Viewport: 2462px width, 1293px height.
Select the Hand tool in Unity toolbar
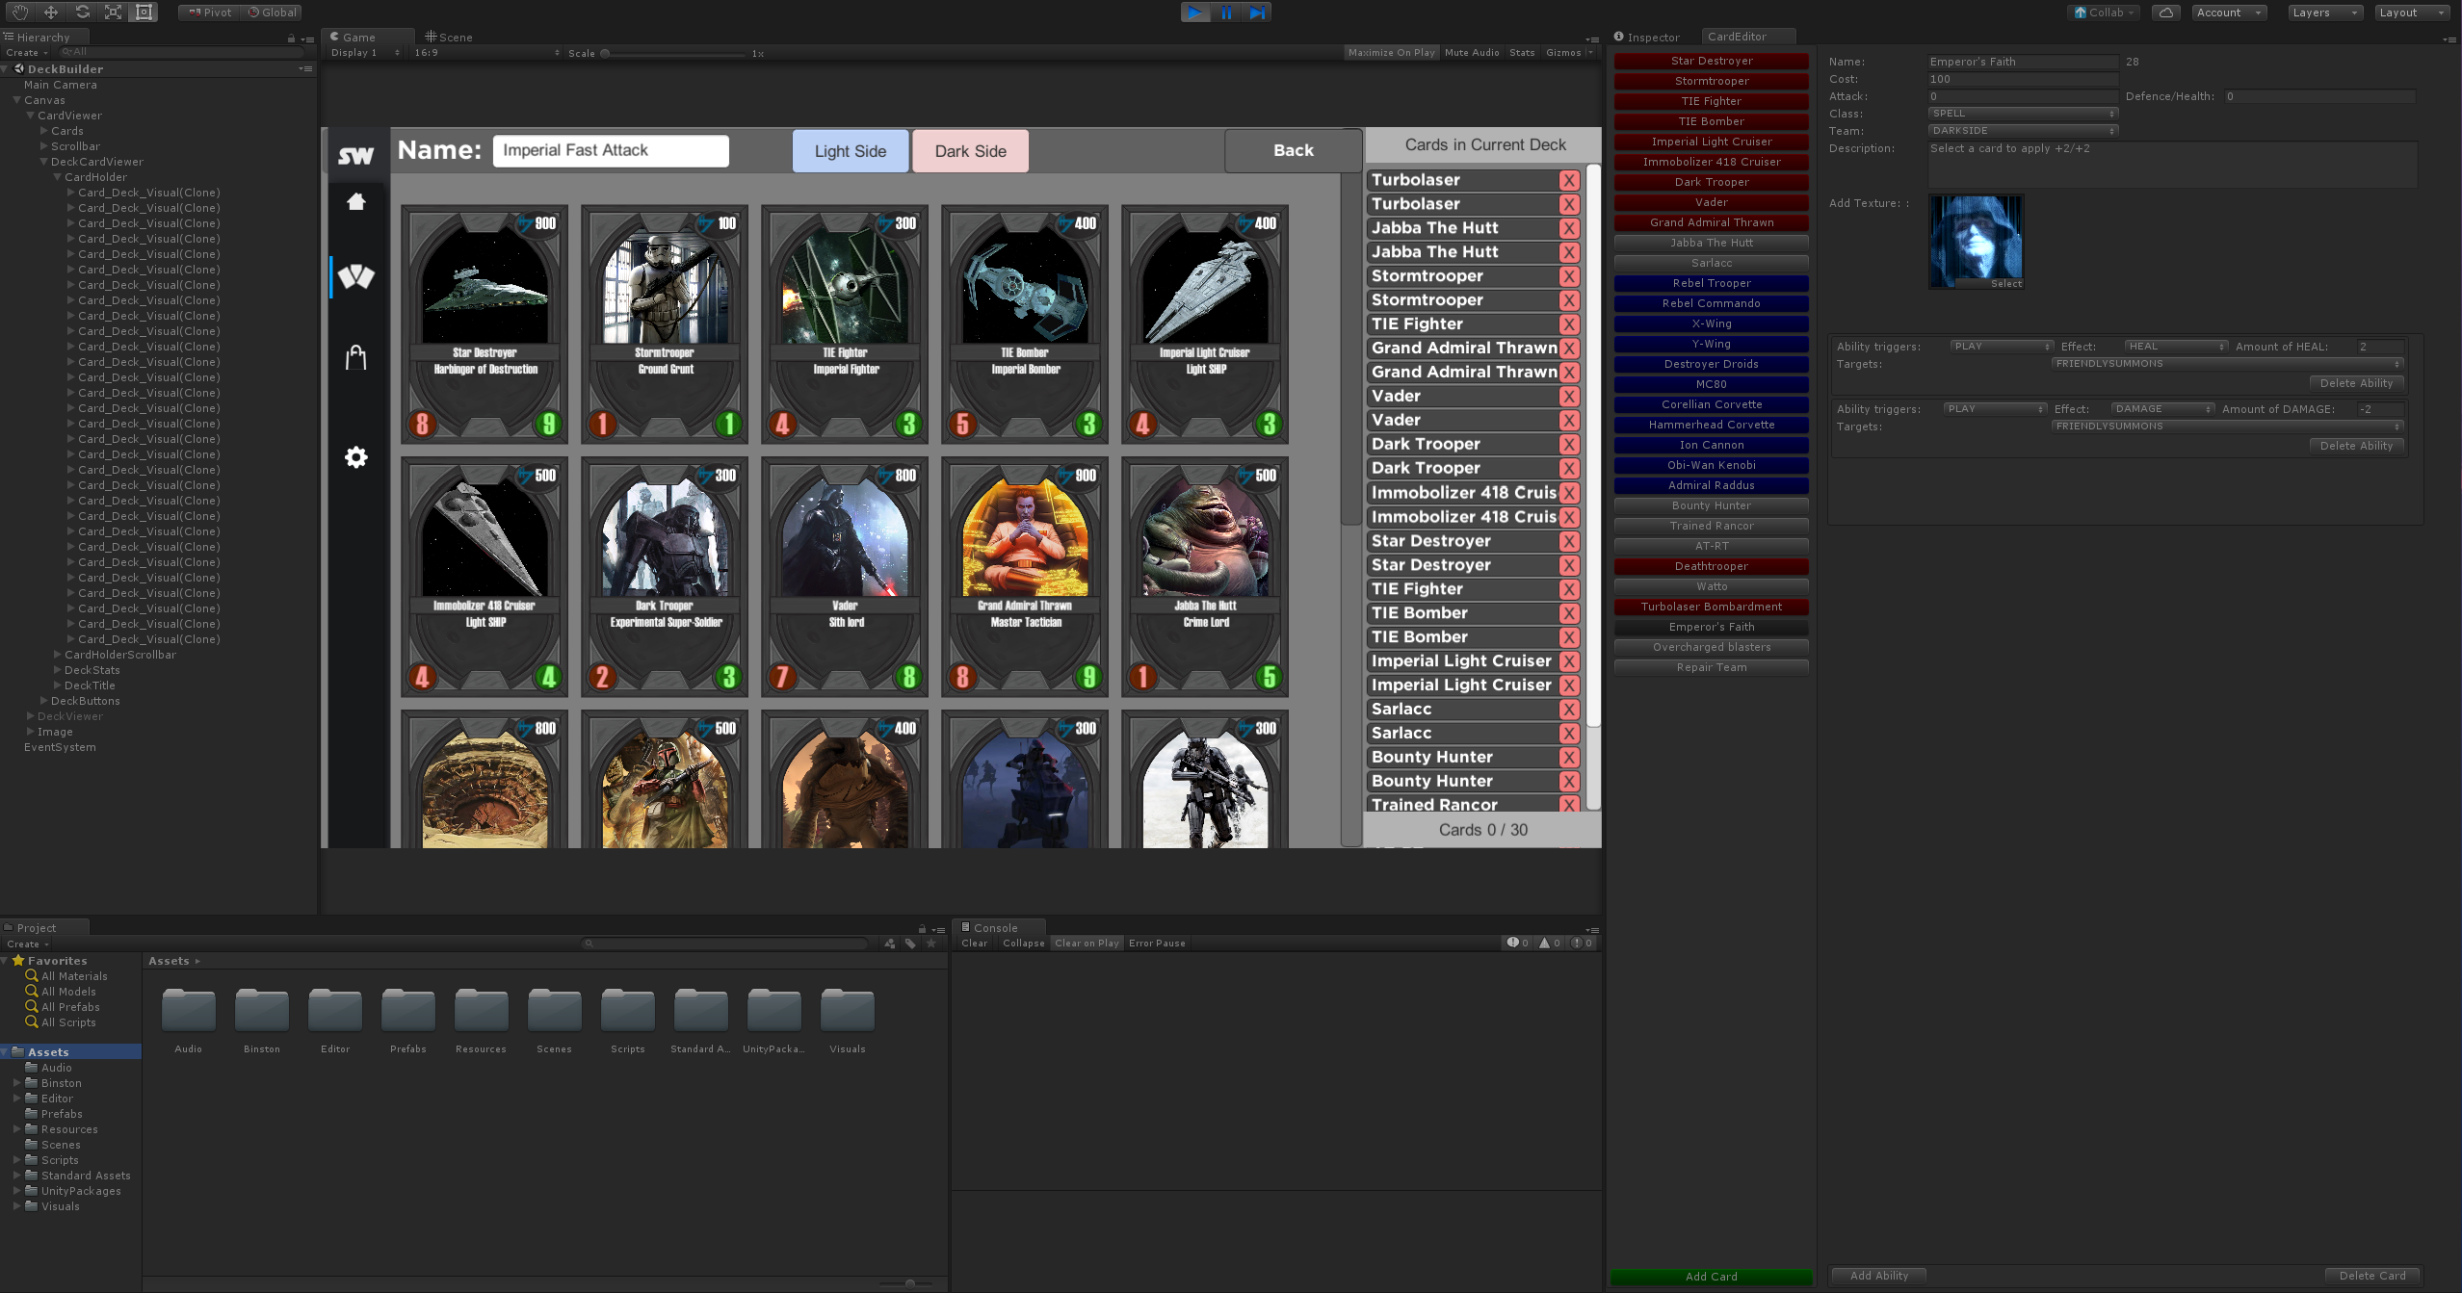(20, 13)
